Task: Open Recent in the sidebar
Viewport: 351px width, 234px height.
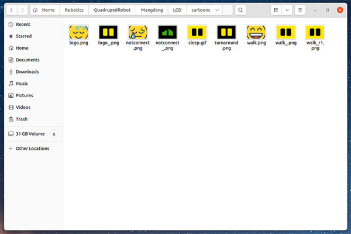Action: click(23, 24)
